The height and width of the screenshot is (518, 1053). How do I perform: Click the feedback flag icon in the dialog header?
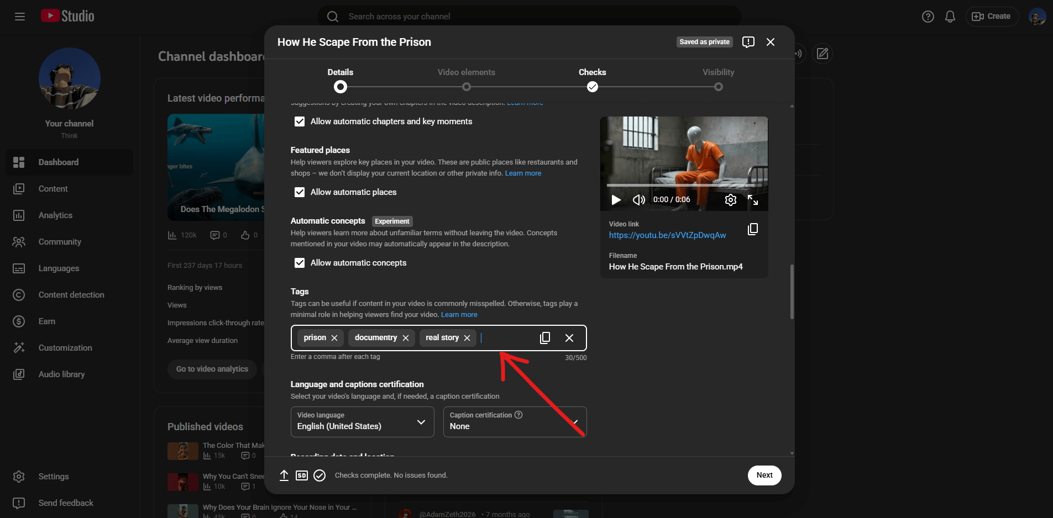[748, 41]
